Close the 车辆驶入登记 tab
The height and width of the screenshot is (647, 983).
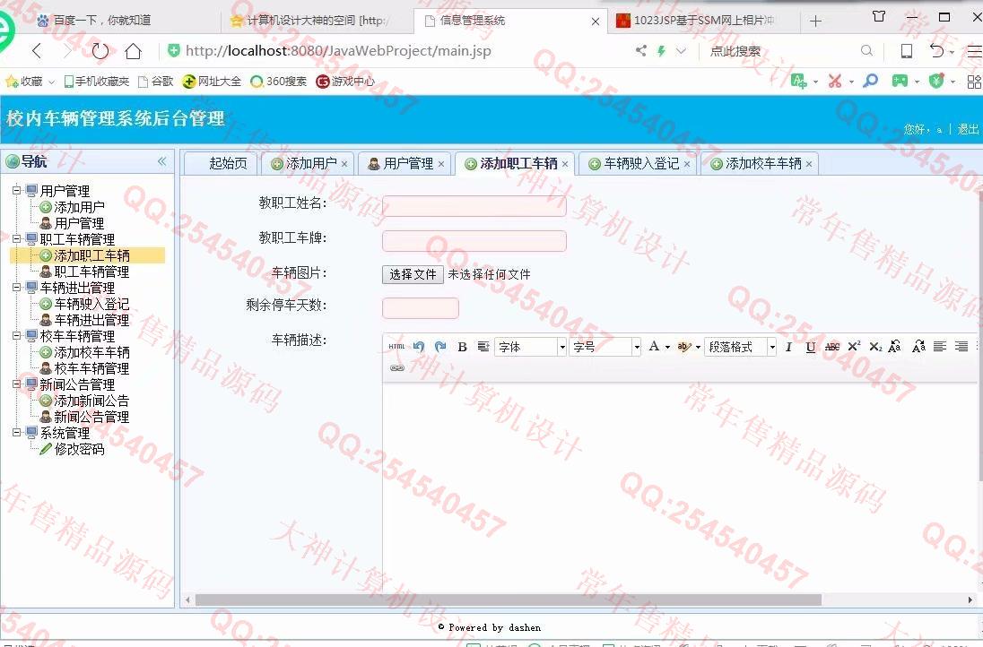[x=686, y=164]
